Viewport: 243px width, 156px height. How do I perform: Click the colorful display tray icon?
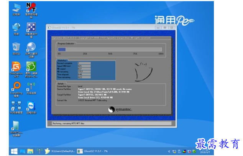coord(184,151)
